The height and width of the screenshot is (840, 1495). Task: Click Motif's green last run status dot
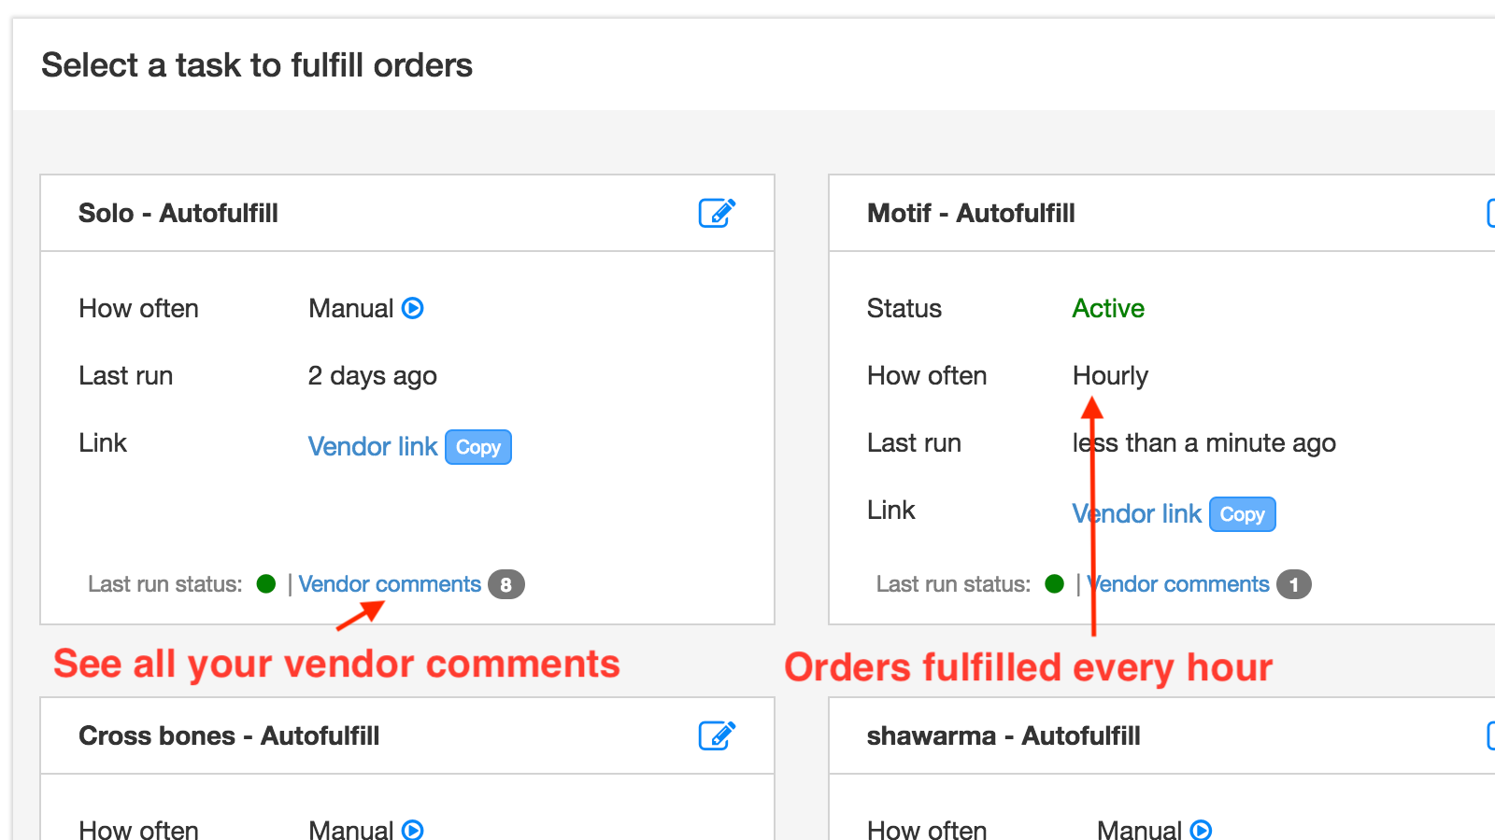click(x=1055, y=584)
